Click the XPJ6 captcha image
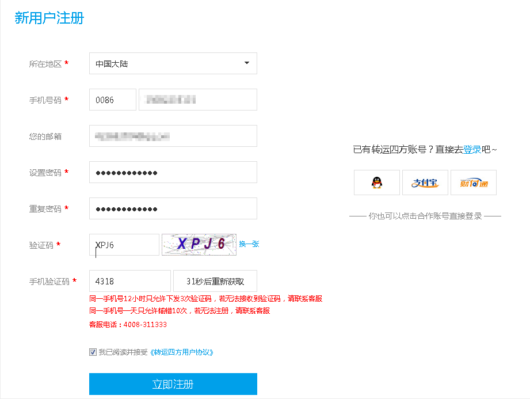The height and width of the screenshot is (399, 530). 199,244
